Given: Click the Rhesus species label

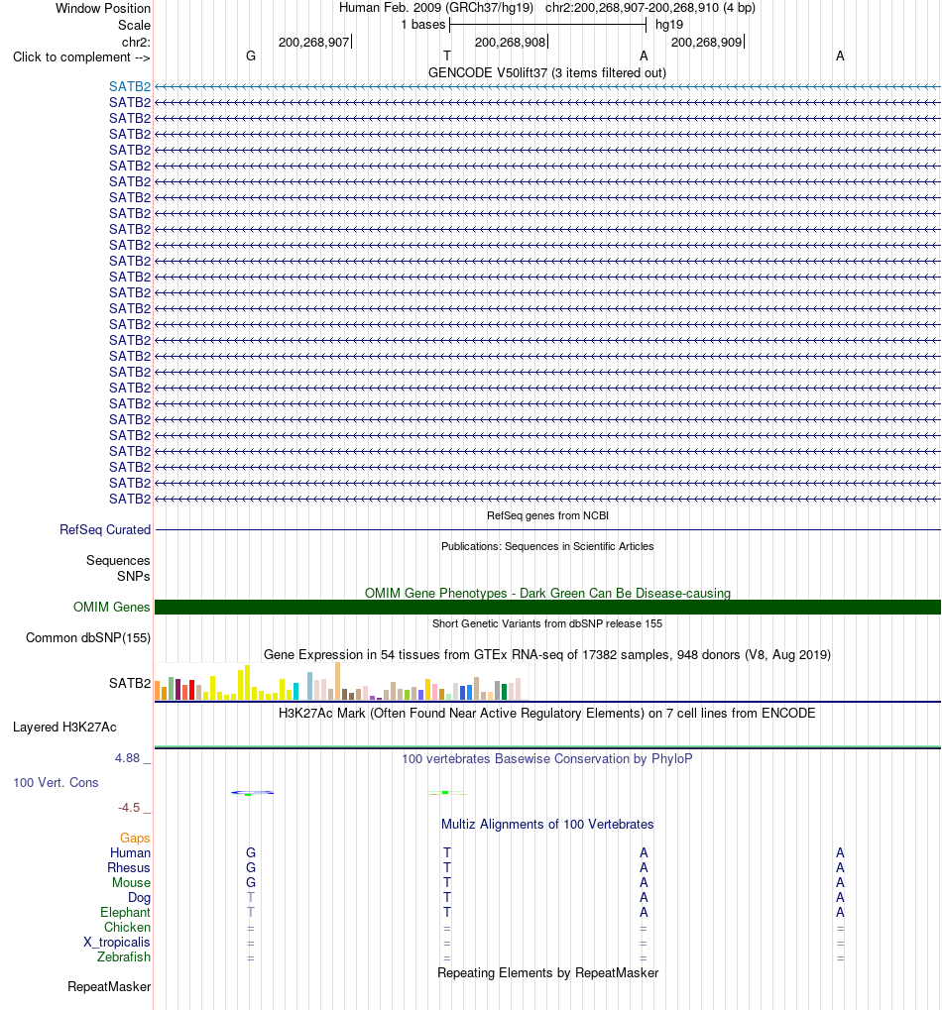Looking at the screenshot, I should 129,867.
